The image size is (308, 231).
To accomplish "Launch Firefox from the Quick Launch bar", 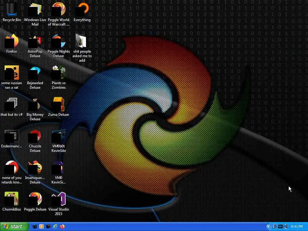I will pyautogui.click(x=62, y=226).
